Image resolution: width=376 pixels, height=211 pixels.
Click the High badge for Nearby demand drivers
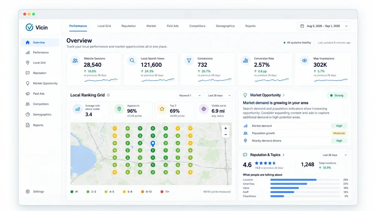click(x=339, y=140)
